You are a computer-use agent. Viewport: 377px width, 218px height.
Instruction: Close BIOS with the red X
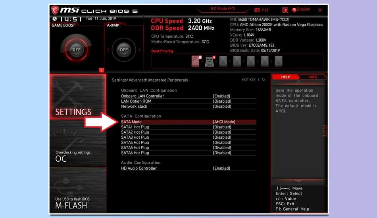320,10
